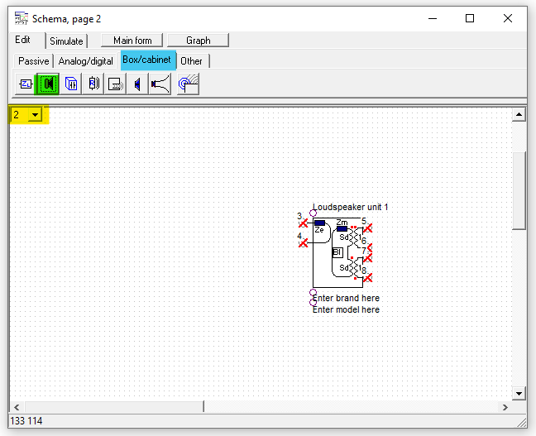Click the green highlighted loudspeaker unit icon
The width and height of the screenshot is (536, 436).
[48, 84]
